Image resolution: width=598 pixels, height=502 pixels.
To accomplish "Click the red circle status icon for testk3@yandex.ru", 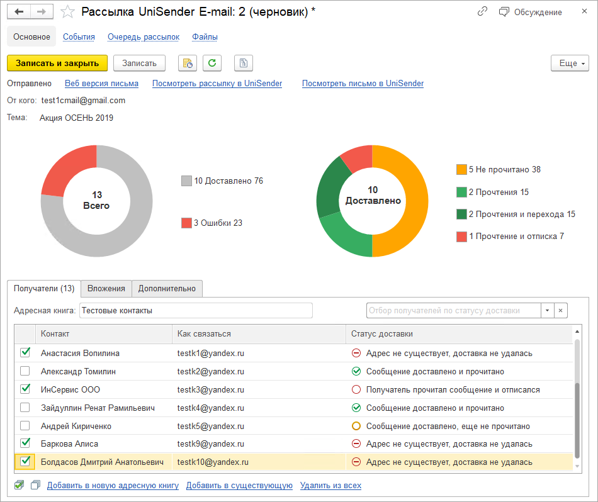I will tap(356, 389).
